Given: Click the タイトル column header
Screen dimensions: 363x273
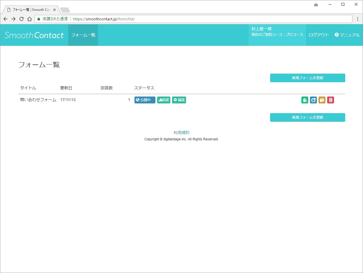Looking at the screenshot, I should (x=28, y=88).
